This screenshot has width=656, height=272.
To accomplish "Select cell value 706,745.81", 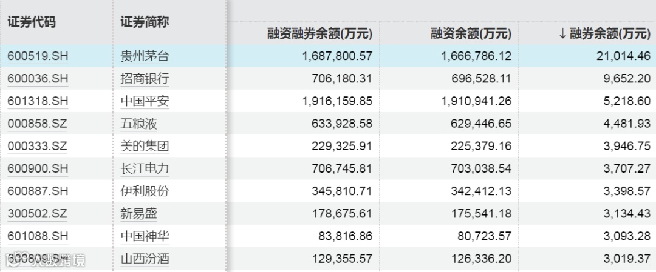I will pos(342,169).
